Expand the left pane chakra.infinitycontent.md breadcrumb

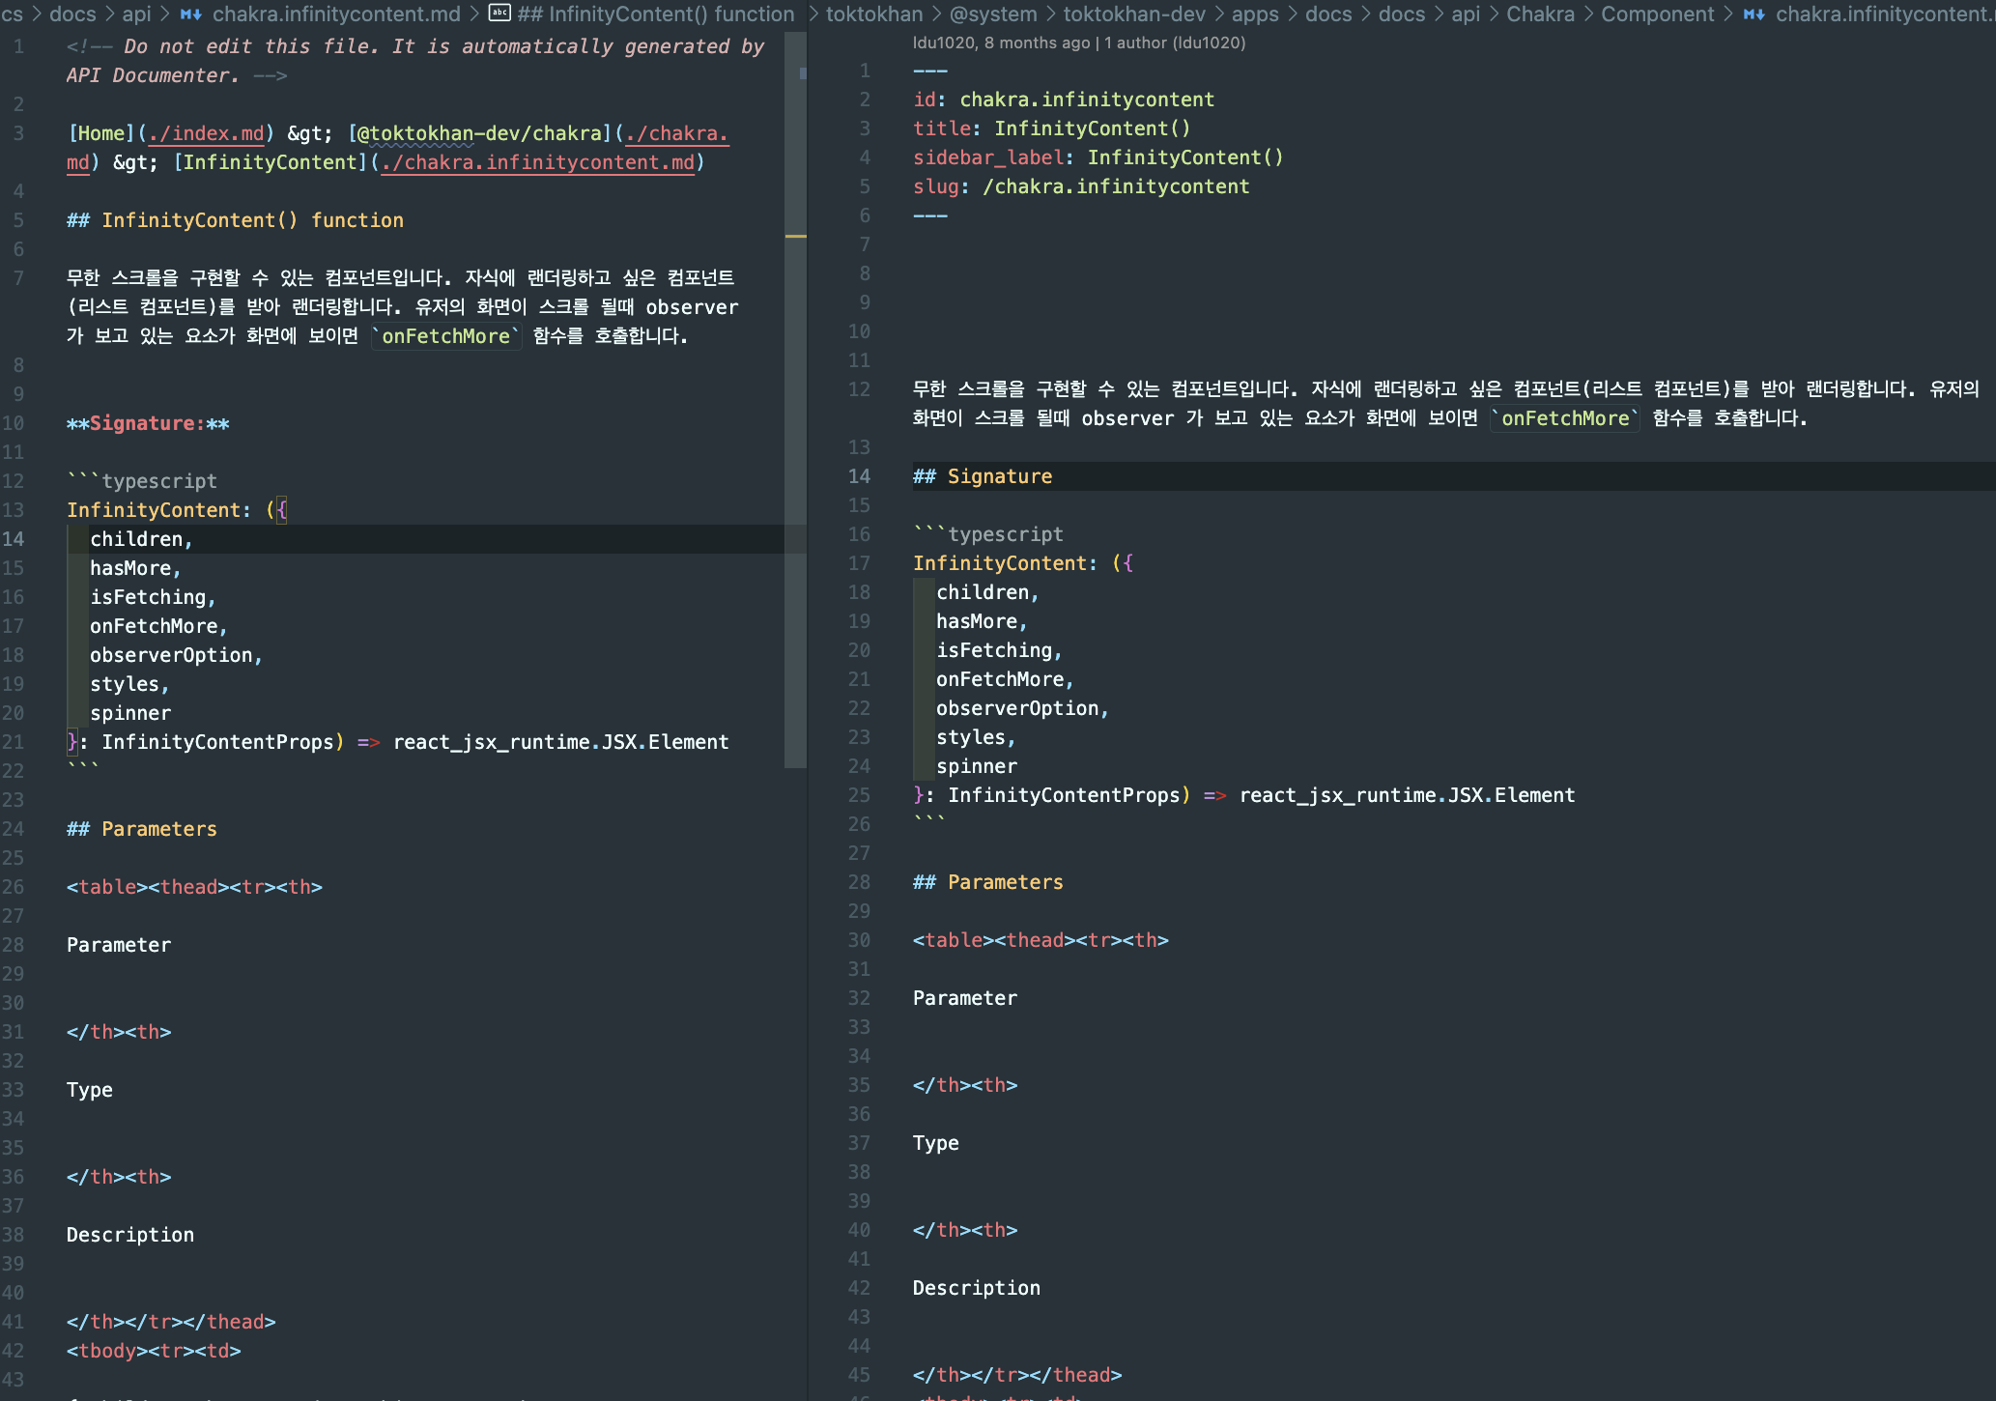tap(336, 14)
